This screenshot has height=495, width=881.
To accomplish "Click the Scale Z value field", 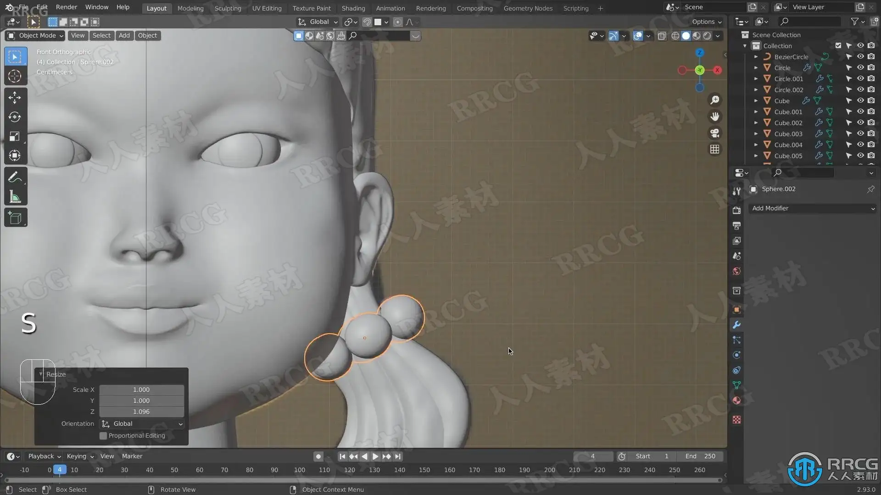I will (x=141, y=412).
